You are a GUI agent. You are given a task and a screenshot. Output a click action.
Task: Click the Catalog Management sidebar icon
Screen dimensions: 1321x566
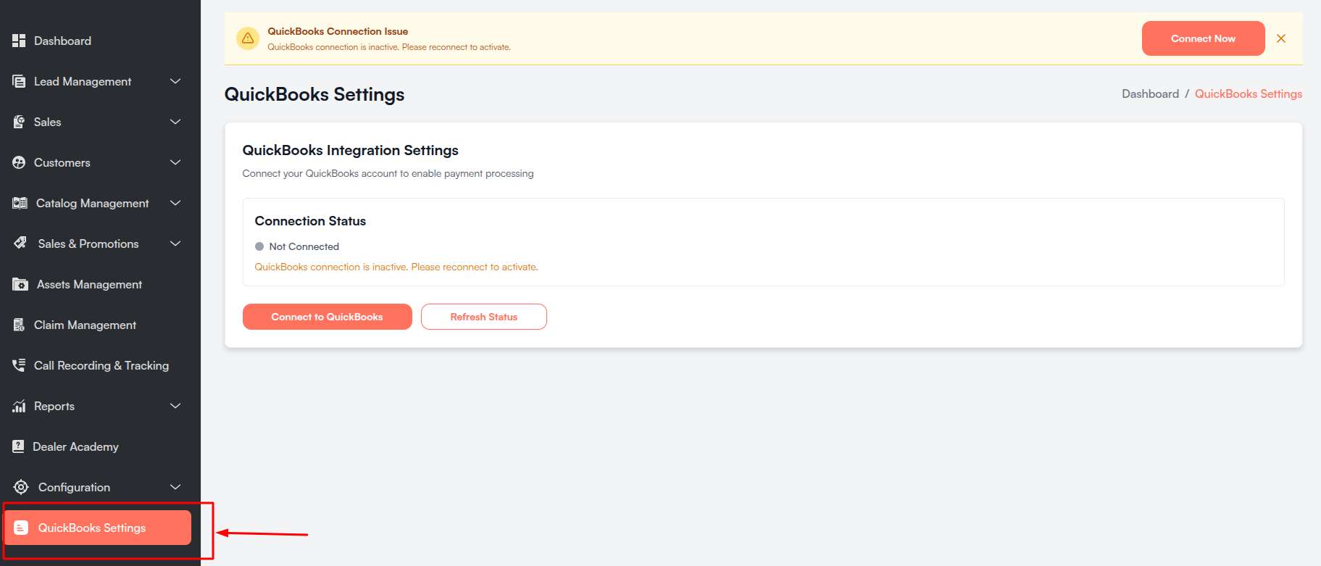pos(20,203)
